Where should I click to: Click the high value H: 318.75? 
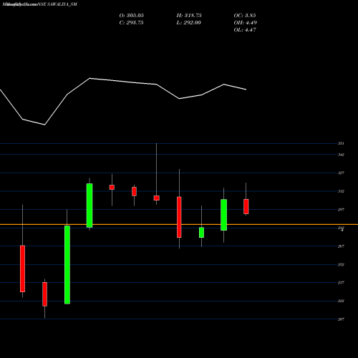click(x=189, y=16)
